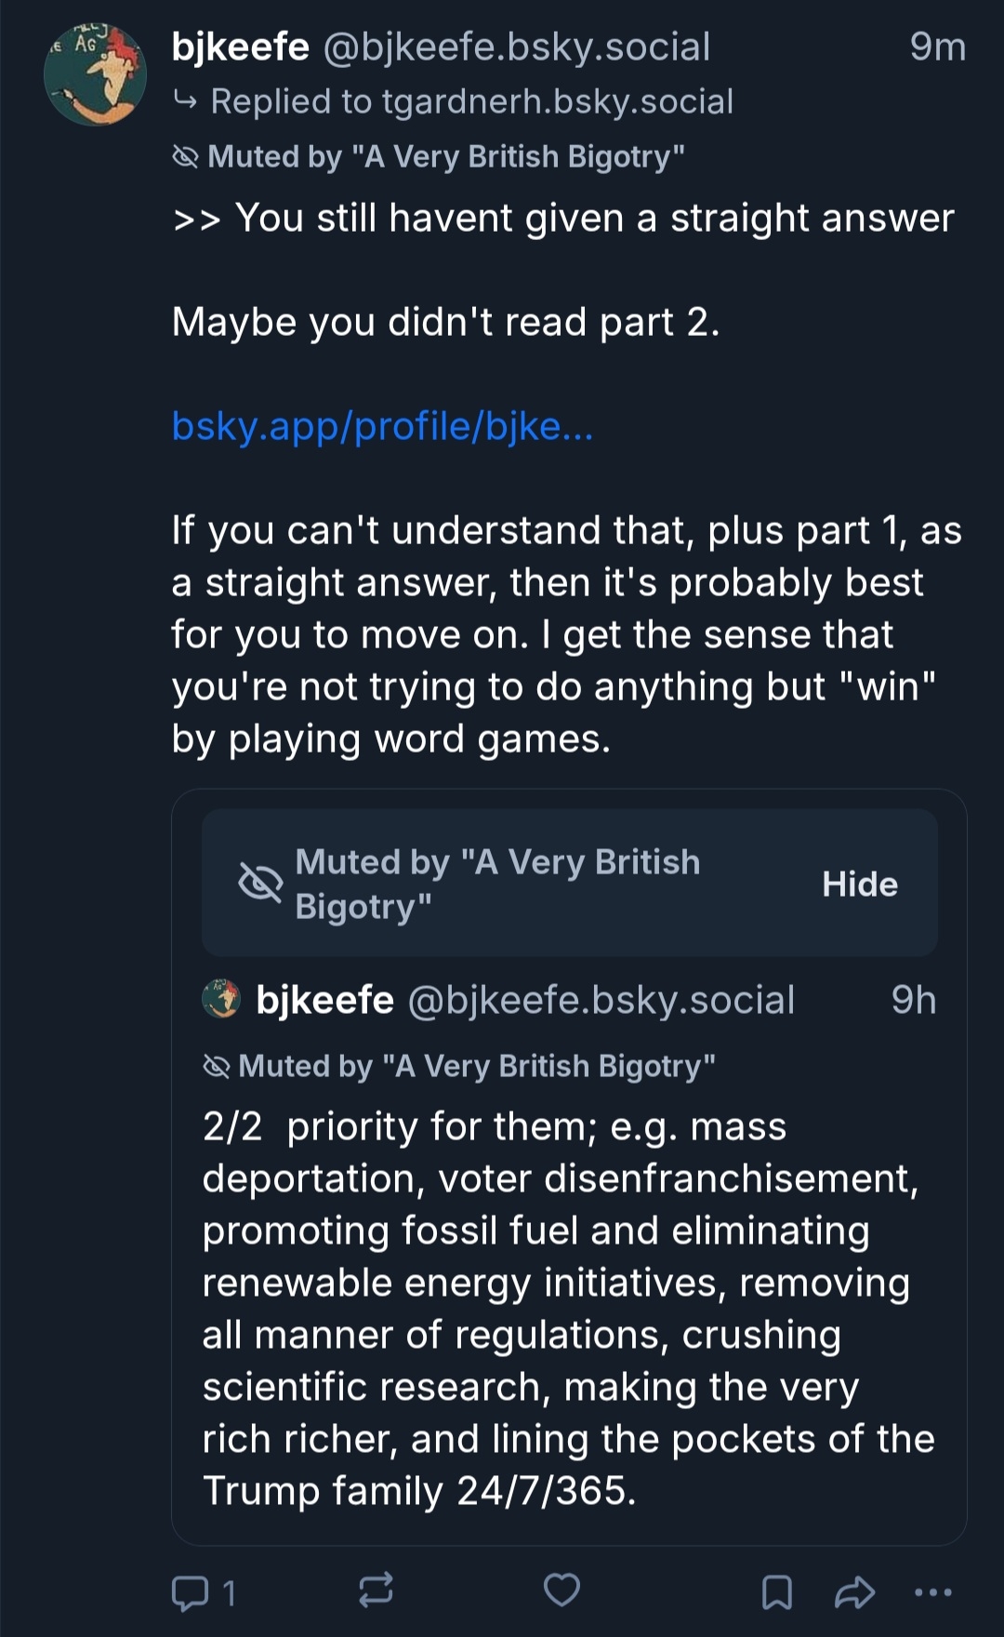
Task: Tap the crossed-eye icon in muted banner
Action: 260,883
